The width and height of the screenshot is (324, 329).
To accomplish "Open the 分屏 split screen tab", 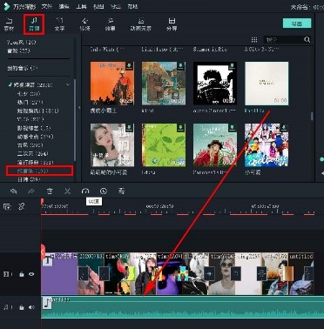I will pyautogui.click(x=172, y=24).
